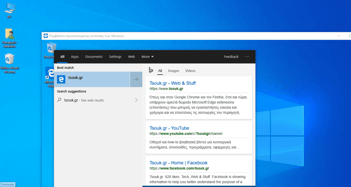Switch to the Web search filter
The height and width of the screenshot is (187, 351).
pyautogui.click(x=131, y=57)
